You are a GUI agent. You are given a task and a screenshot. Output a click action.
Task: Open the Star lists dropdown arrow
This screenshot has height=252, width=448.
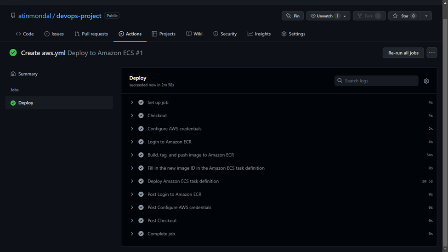click(x=426, y=16)
